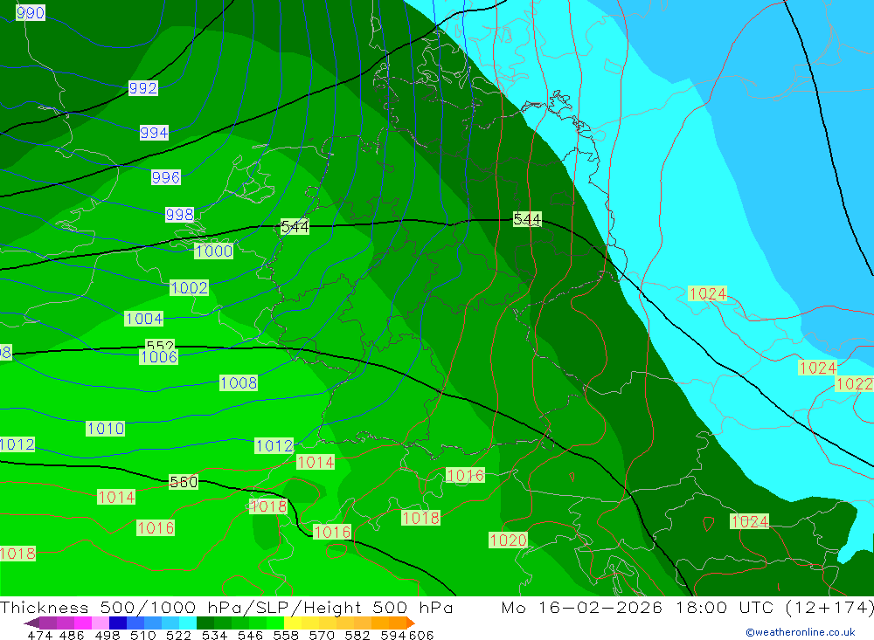The width and height of the screenshot is (874, 640).
Task: Pick the dark navy blue legend swatch
Action: click(118, 623)
